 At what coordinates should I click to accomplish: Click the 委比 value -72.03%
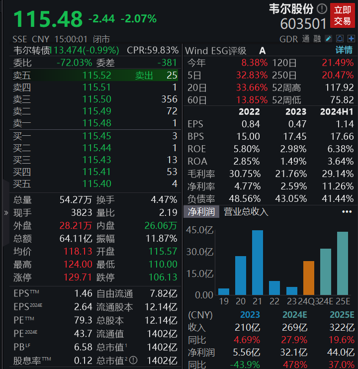click(74, 63)
